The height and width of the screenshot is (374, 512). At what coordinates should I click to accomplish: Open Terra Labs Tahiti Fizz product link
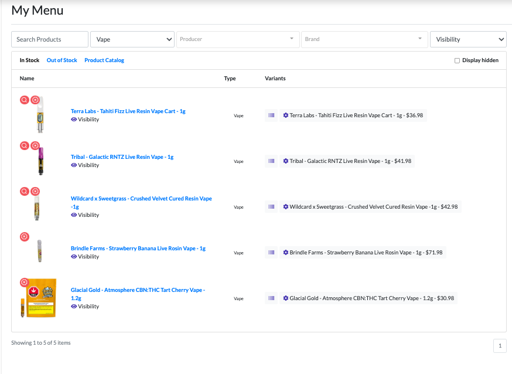[x=128, y=111]
